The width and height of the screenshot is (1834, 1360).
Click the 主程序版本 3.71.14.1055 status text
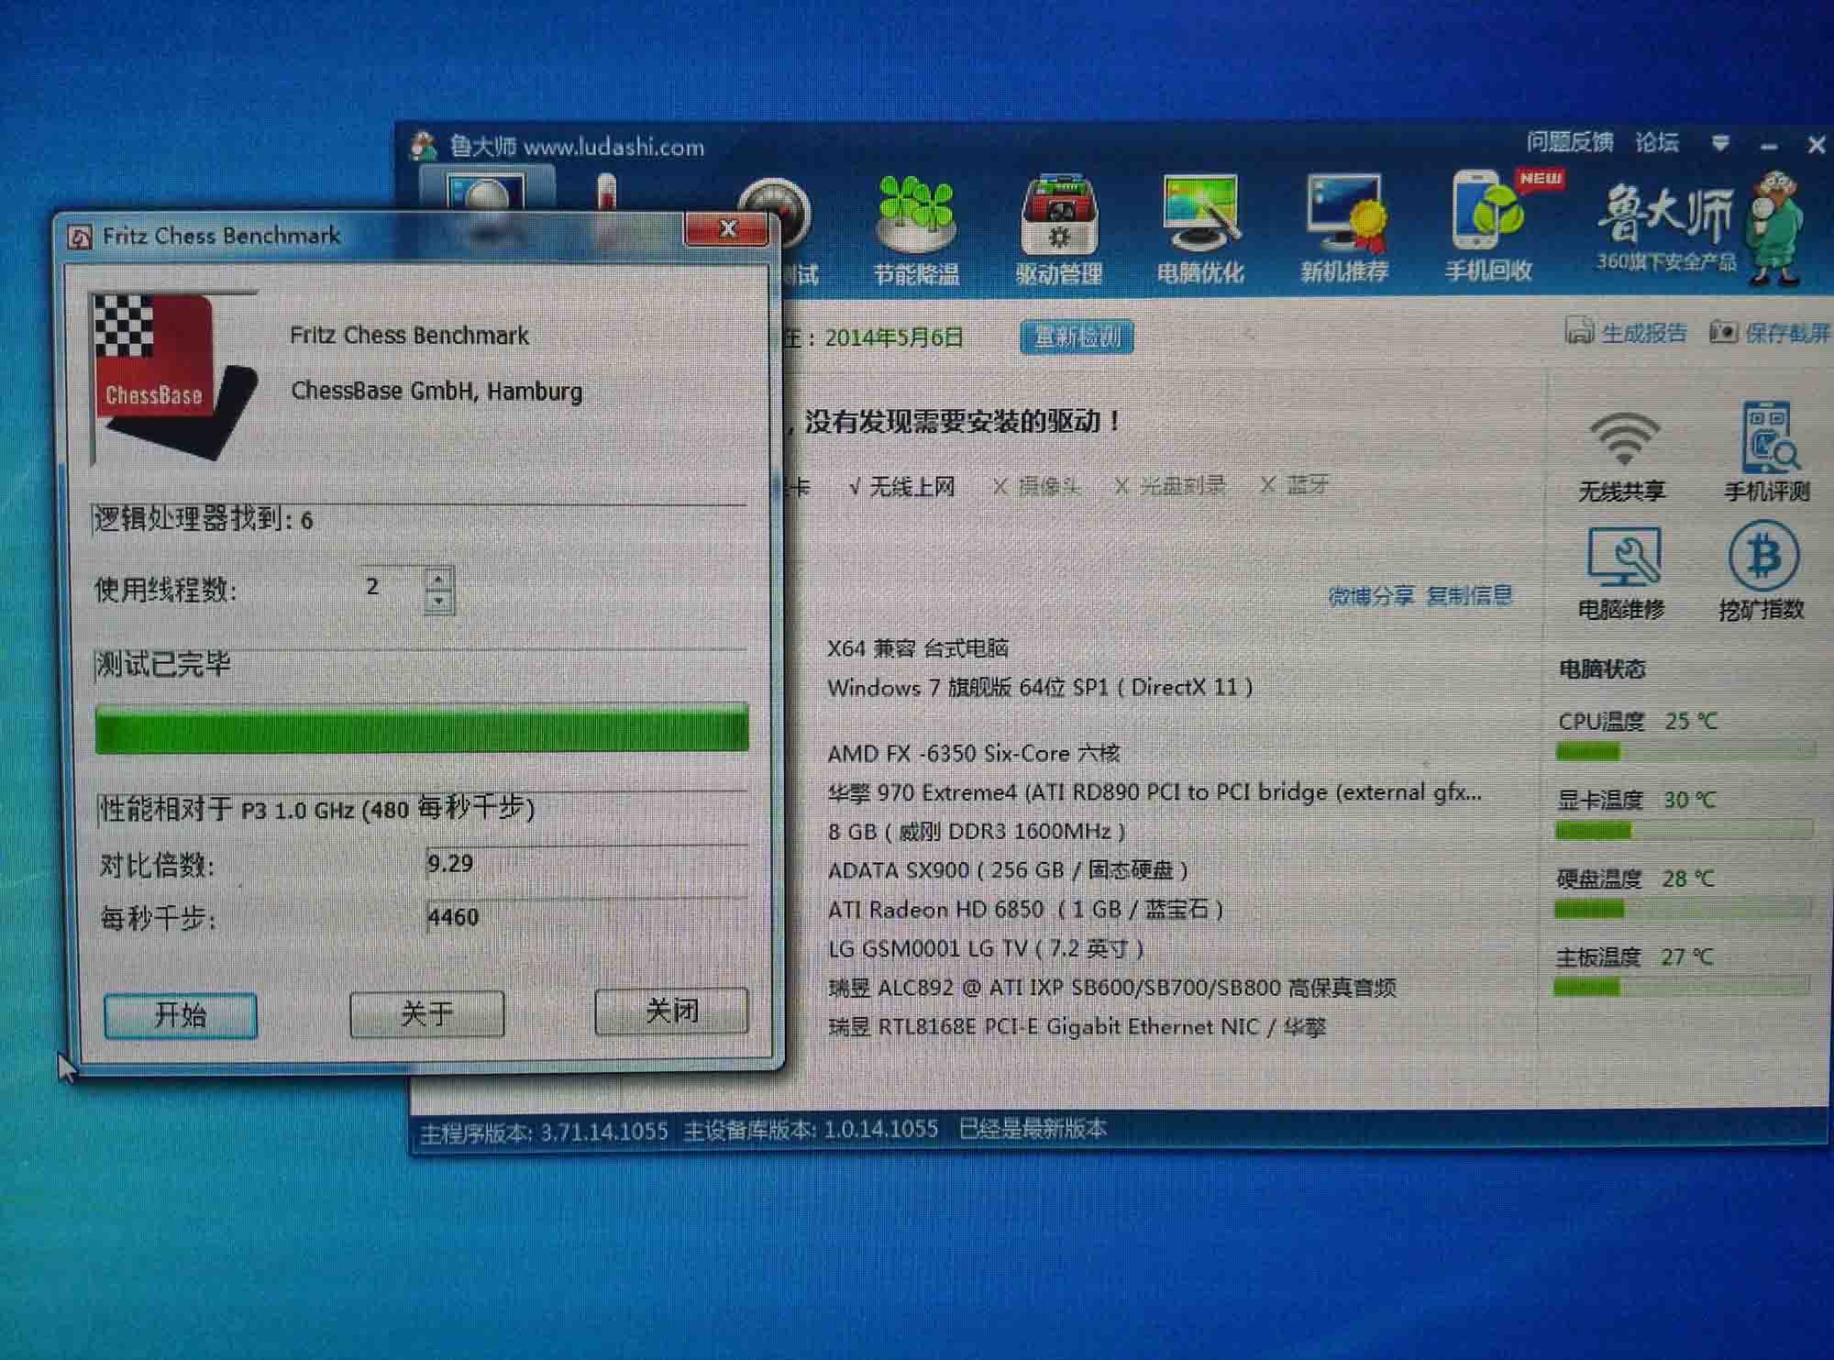pyautogui.click(x=544, y=1133)
